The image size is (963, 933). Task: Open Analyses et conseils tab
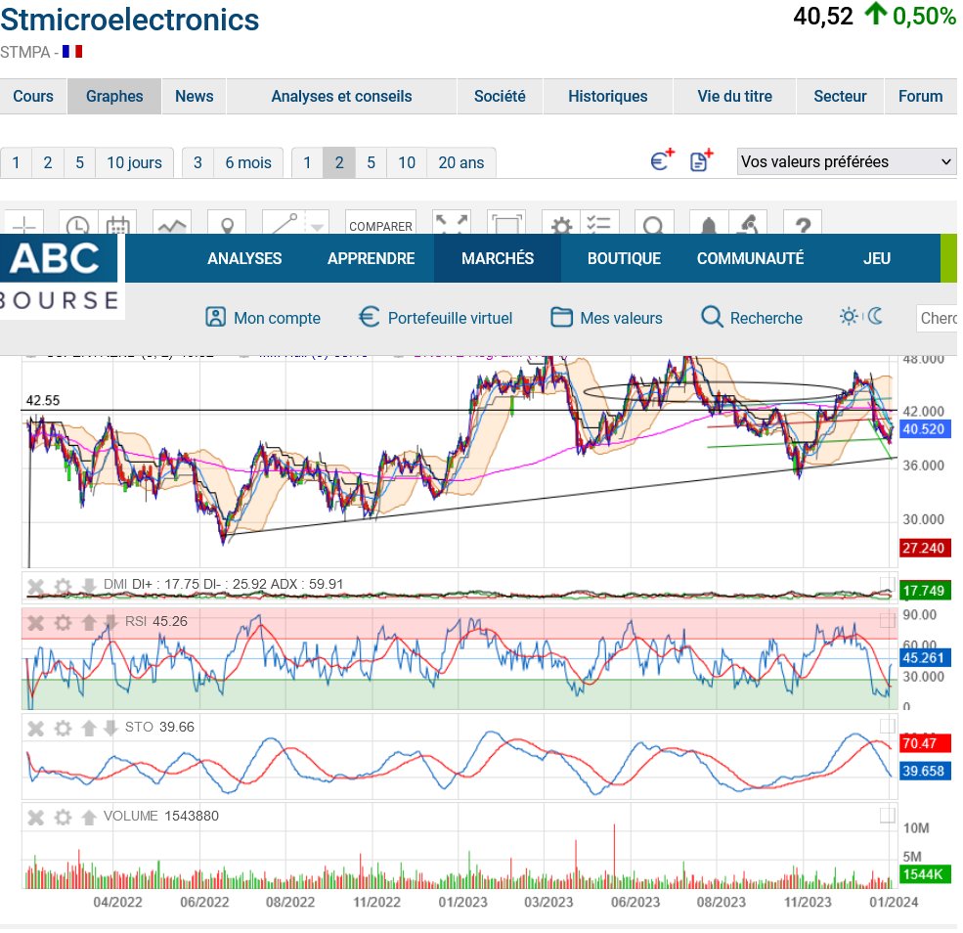(x=341, y=97)
